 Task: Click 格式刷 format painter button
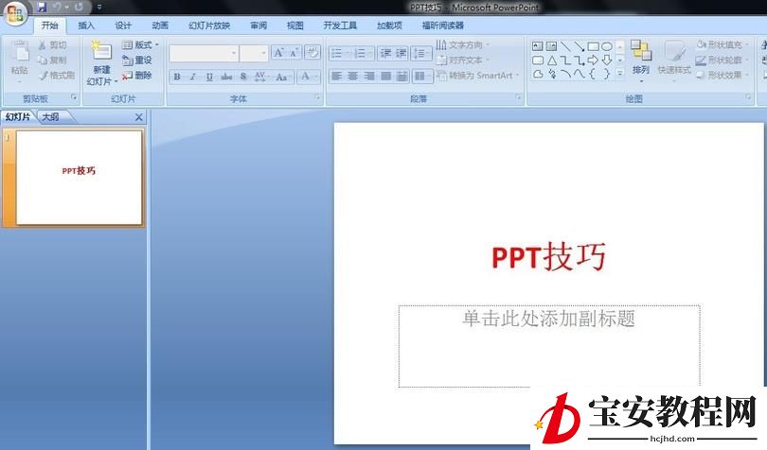pos(57,76)
